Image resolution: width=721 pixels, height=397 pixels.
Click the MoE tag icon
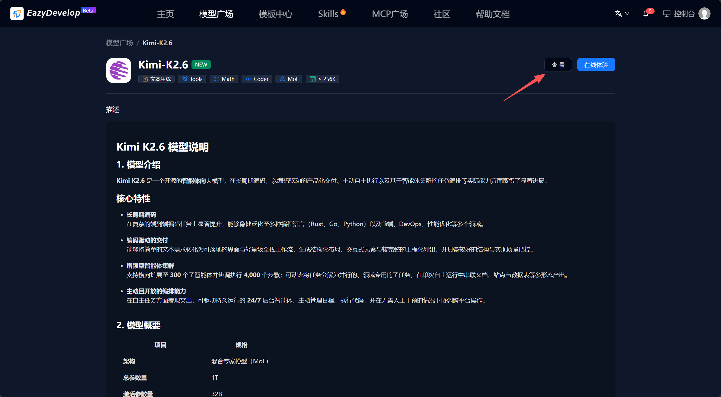[282, 79]
